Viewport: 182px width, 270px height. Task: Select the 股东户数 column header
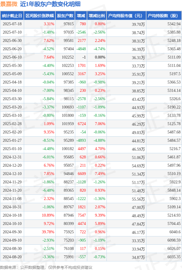pyautogui.click(x=65, y=16)
